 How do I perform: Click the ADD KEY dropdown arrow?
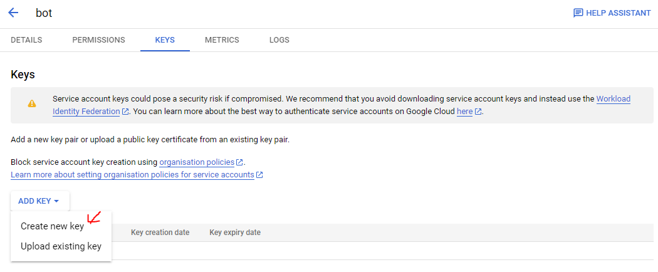(x=56, y=201)
